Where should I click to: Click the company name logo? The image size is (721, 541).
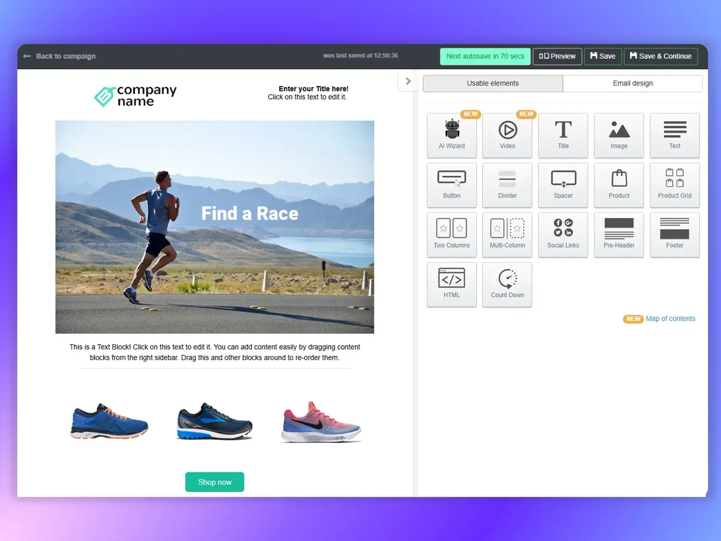136,95
